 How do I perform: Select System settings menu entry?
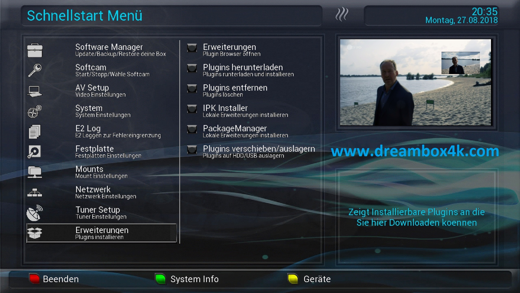click(x=102, y=111)
